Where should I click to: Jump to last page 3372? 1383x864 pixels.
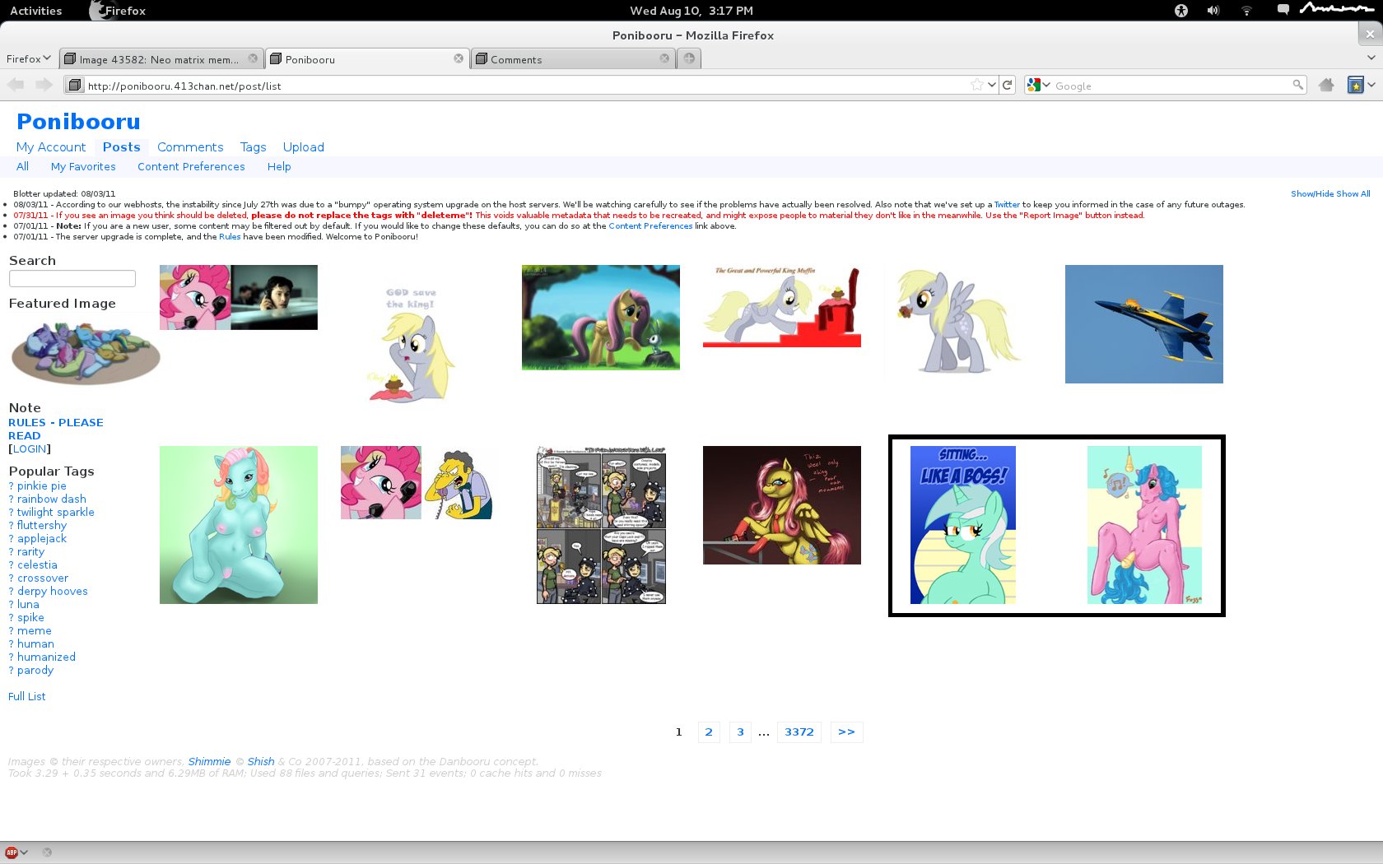pyautogui.click(x=799, y=732)
